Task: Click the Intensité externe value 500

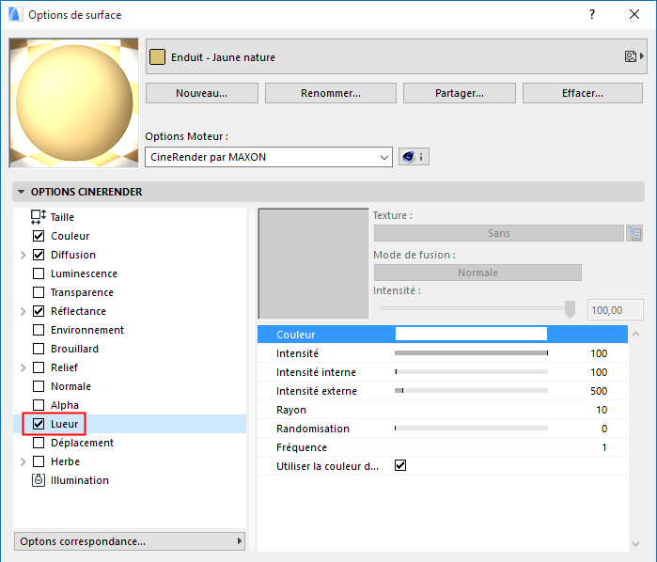Action: click(x=599, y=391)
